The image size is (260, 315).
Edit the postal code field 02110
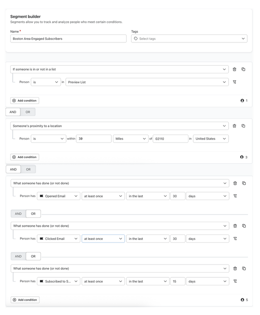coord(171,139)
